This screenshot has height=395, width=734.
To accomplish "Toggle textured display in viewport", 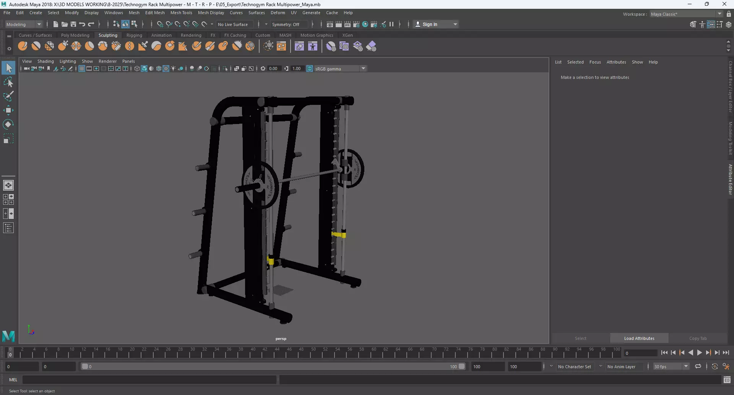I will [x=166, y=69].
